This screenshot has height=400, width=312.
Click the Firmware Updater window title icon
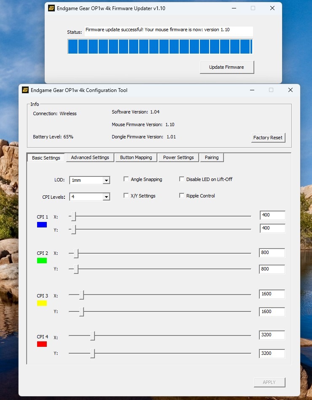[x=51, y=8]
